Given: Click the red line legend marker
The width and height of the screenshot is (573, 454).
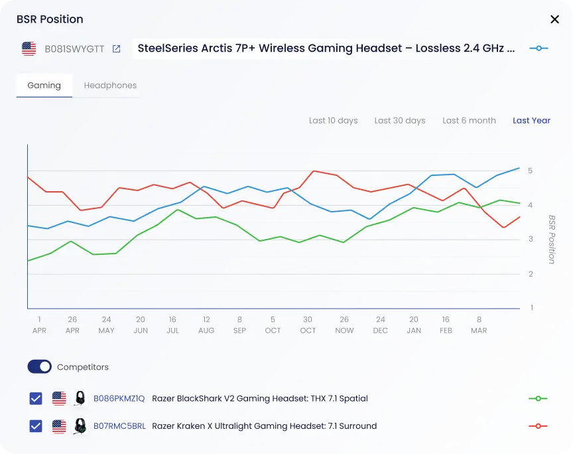Looking at the screenshot, I should pos(538,426).
